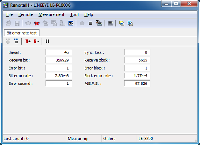Minimize the Remote01 window

[166, 4]
